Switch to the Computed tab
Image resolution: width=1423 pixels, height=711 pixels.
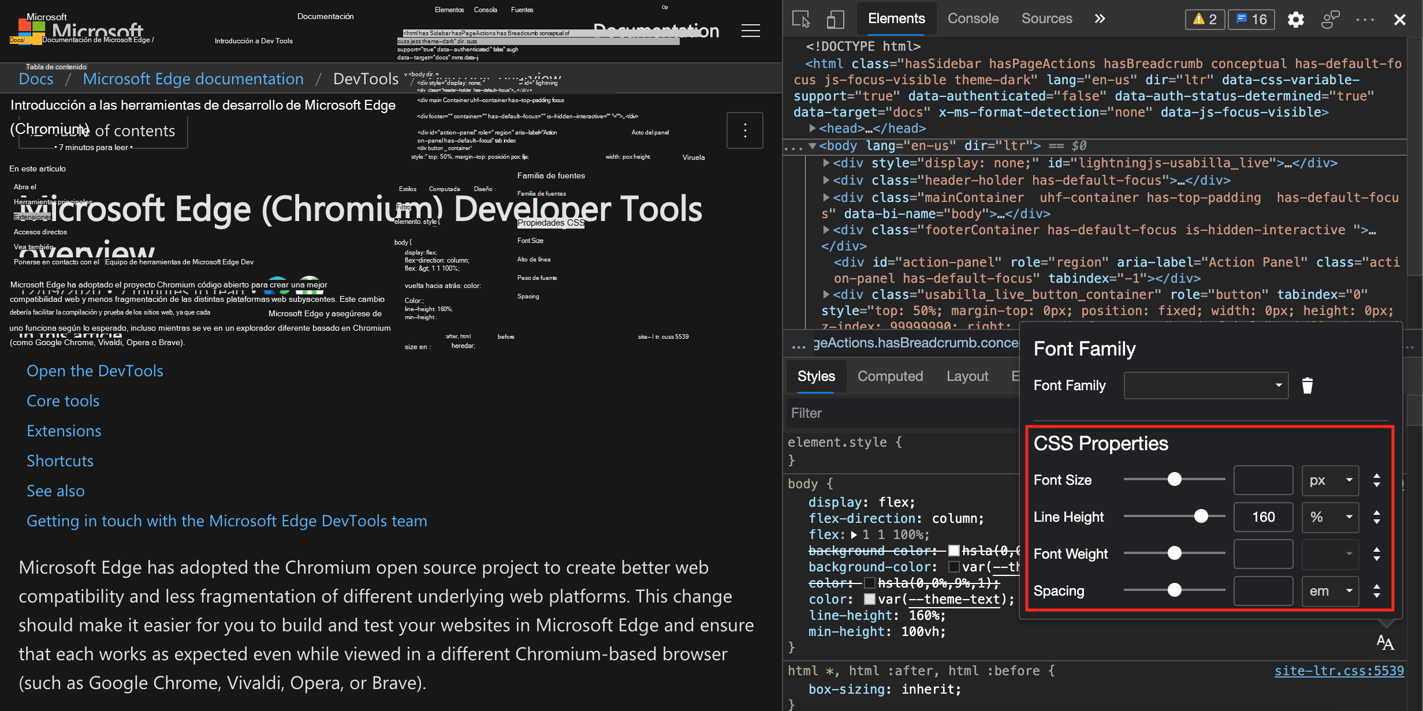(x=890, y=376)
